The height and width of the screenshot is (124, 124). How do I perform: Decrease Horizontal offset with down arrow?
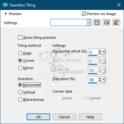(100, 53)
